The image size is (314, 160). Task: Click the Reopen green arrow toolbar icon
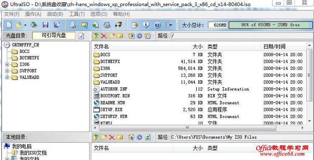pos(34,25)
